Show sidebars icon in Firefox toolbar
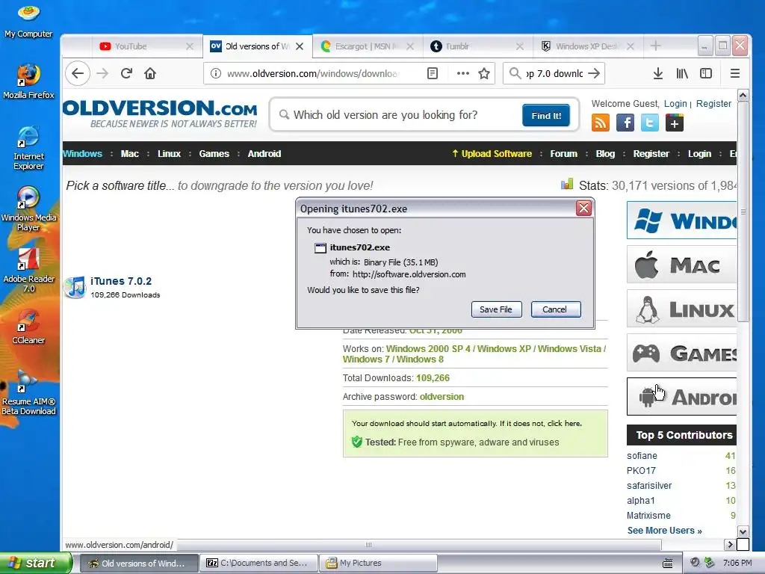765x574 pixels. coord(706,74)
